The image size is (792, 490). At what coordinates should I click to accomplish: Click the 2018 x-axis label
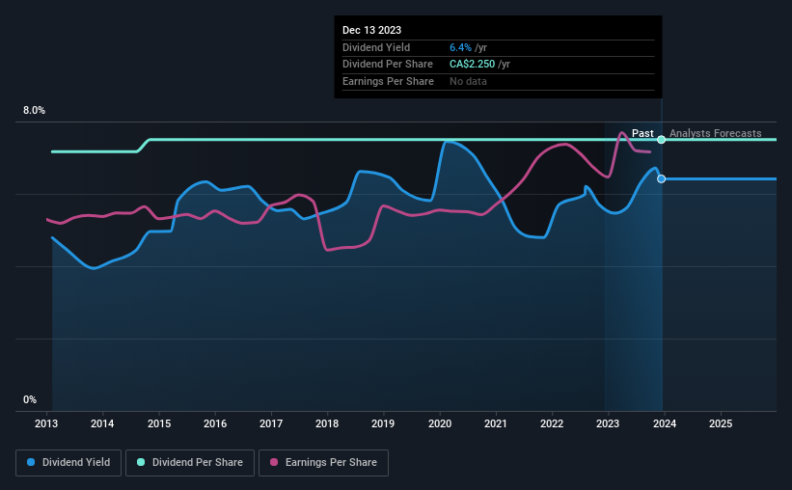pyautogui.click(x=327, y=423)
